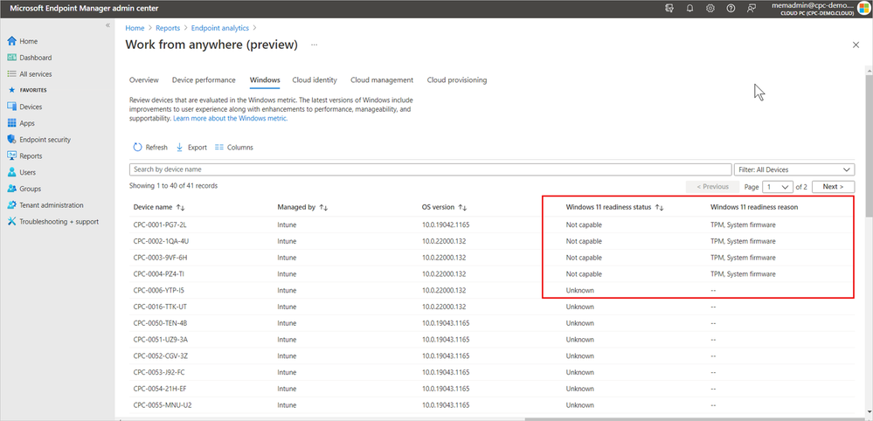Image resolution: width=873 pixels, height=421 pixels.
Task: Select device row CPC-0054-21H-EF
Action: 492,389
